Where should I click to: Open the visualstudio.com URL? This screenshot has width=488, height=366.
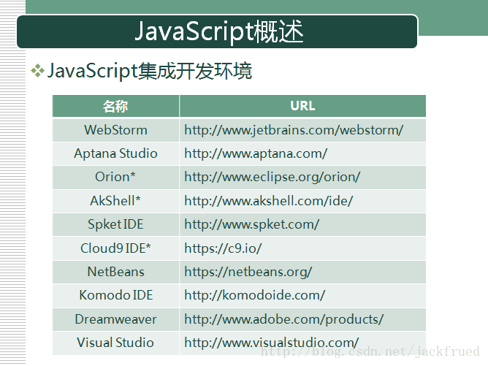(271, 343)
